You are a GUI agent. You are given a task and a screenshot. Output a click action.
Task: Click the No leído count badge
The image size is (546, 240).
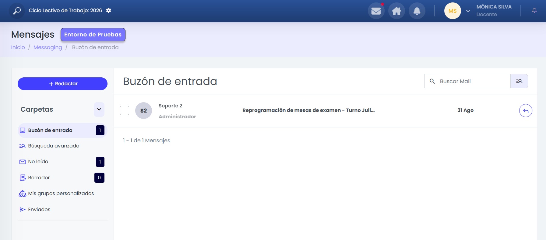click(100, 162)
